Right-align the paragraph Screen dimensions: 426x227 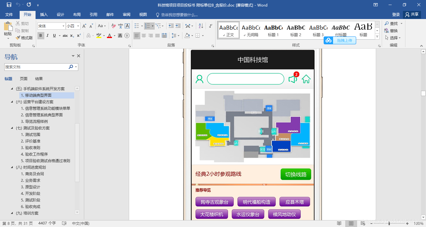[x=151, y=36]
